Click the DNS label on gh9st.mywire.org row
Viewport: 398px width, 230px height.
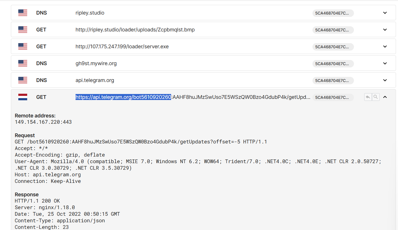[41, 63]
